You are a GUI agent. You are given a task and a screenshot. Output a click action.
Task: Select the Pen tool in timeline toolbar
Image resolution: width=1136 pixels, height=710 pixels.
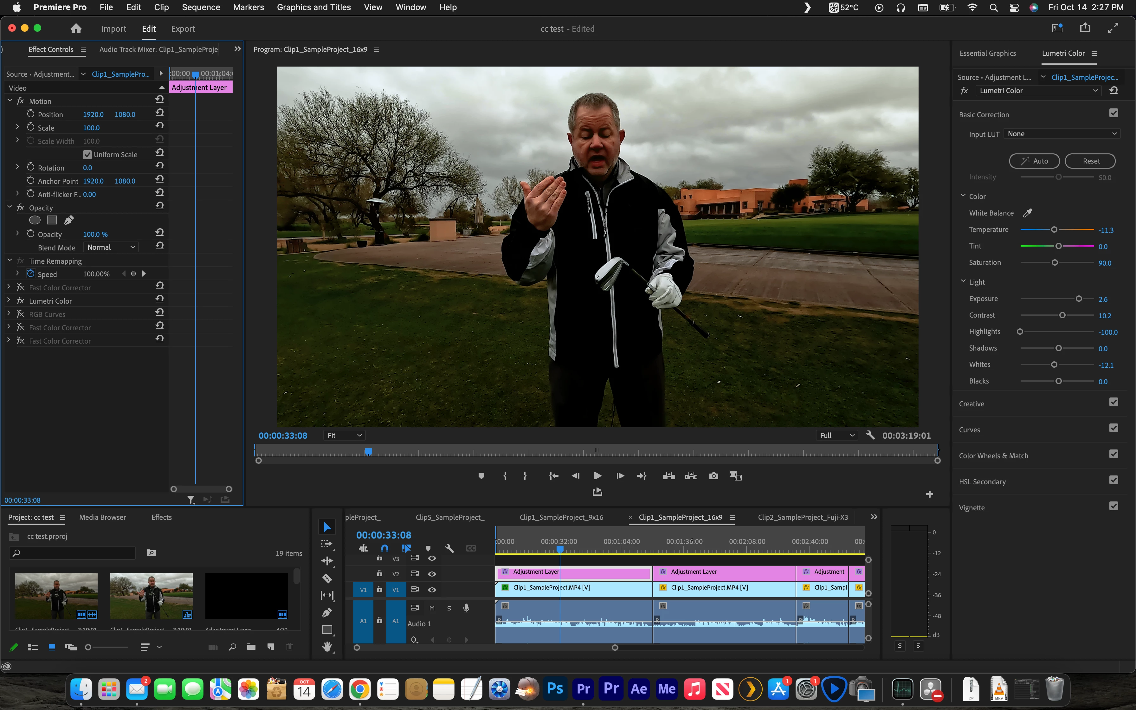[327, 613]
